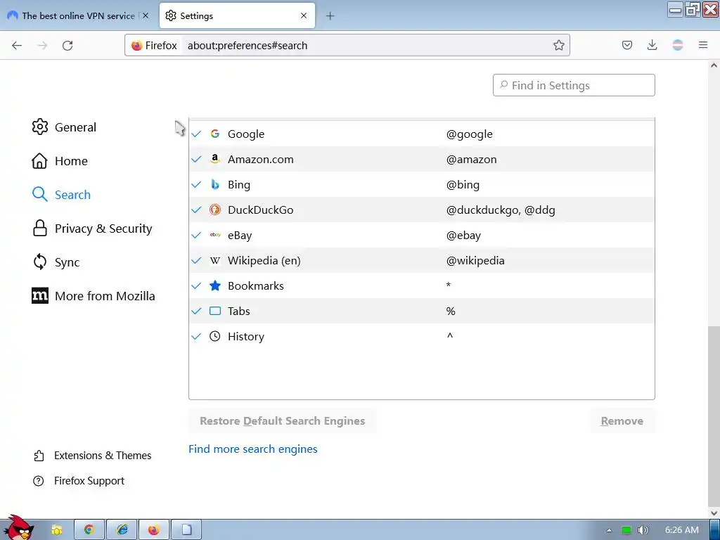Click the scrollbar up arrow
The image size is (720, 540).
(714, 65)
